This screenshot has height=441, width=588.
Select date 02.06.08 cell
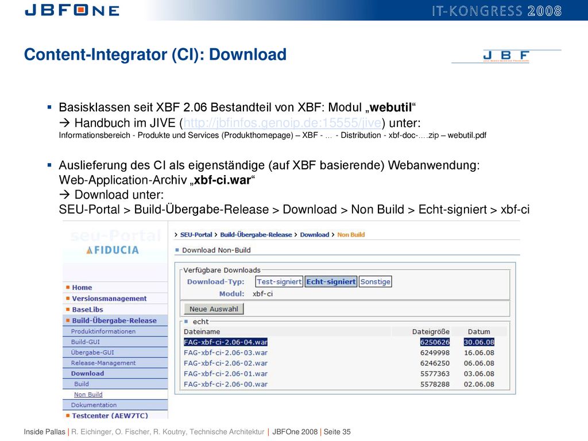click(479, 384)
